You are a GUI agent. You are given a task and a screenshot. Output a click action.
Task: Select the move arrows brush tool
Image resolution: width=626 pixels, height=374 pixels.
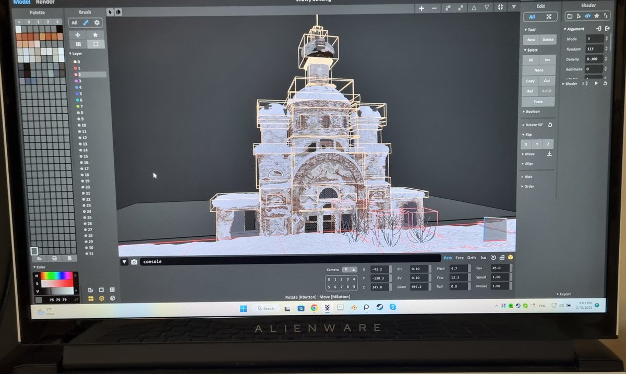pos(78,34)
